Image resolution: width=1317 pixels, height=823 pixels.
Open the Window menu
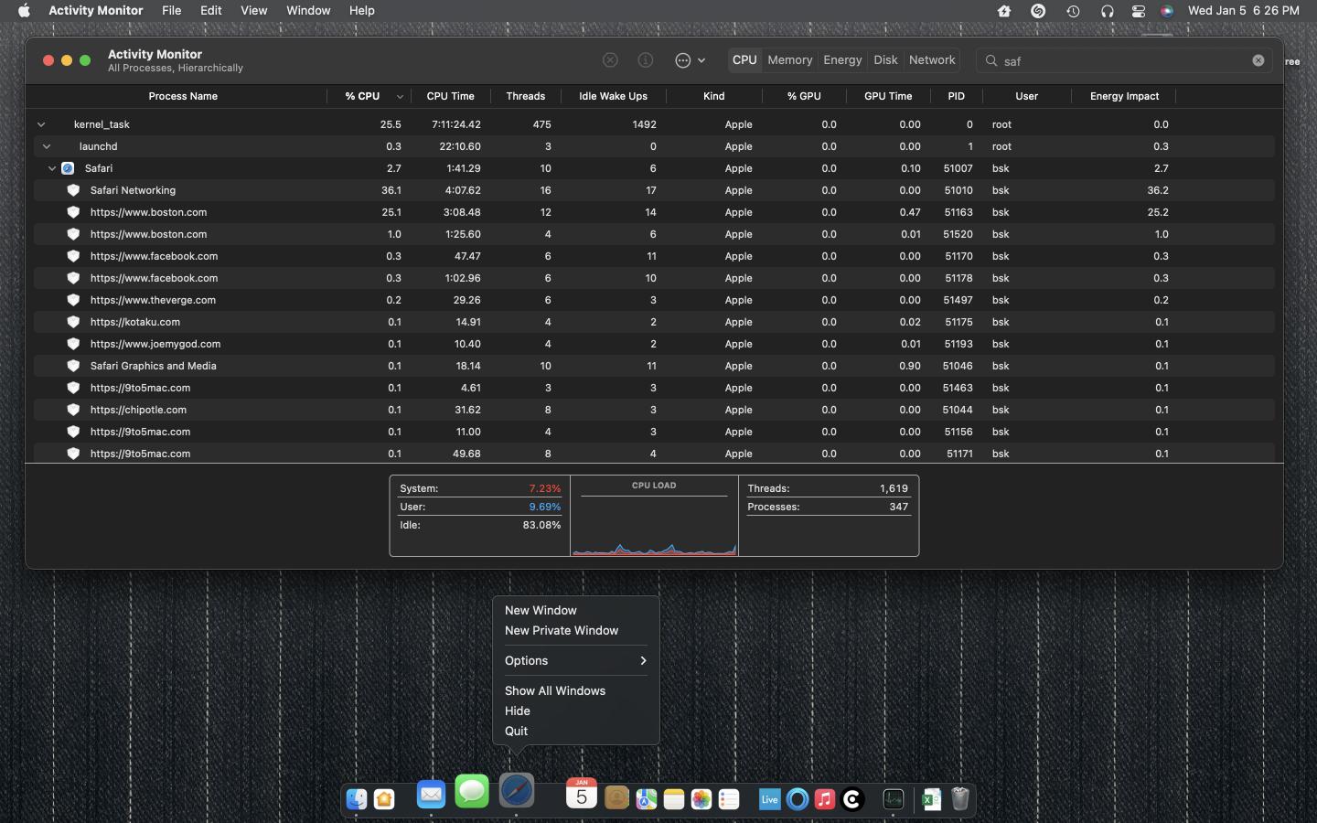pos(308,11)
